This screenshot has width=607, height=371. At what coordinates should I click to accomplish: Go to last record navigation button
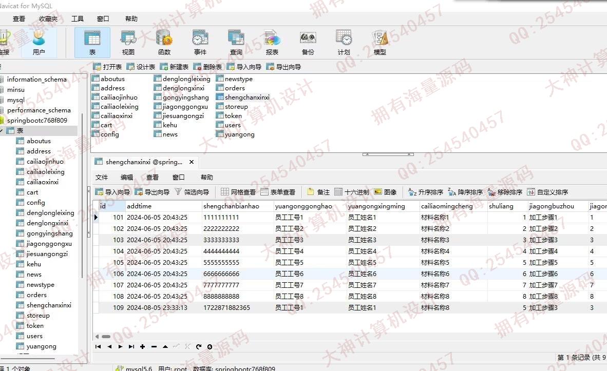131,347
